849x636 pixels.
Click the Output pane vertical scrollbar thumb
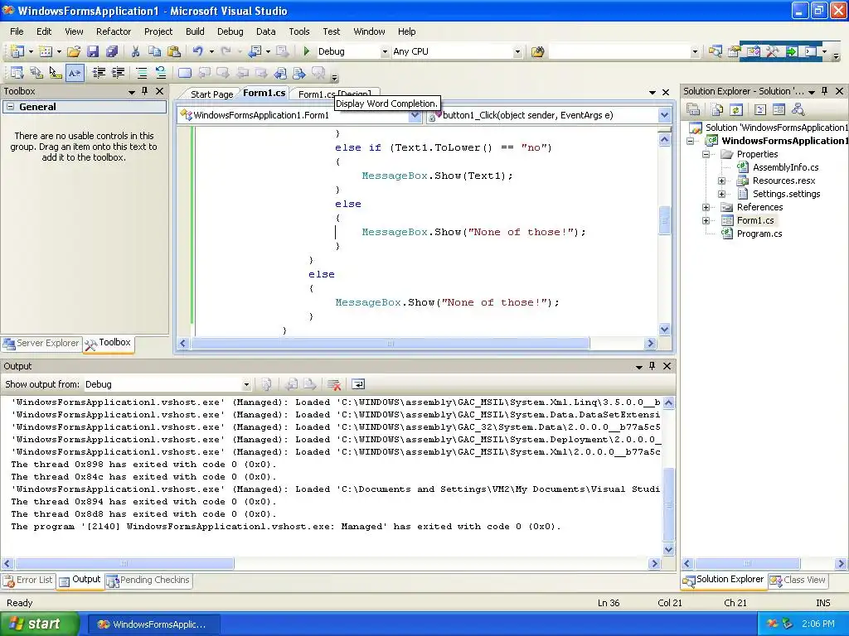(669, 504)
